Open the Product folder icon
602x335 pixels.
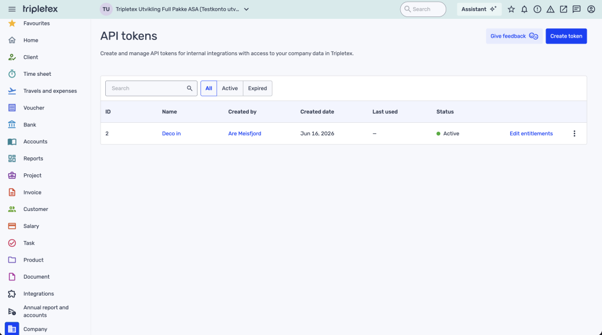click(12, 260)
